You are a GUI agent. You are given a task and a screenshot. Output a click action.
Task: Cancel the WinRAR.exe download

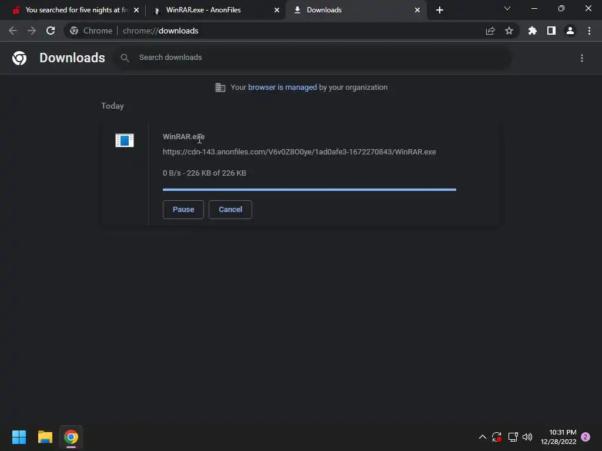[230, 210]
